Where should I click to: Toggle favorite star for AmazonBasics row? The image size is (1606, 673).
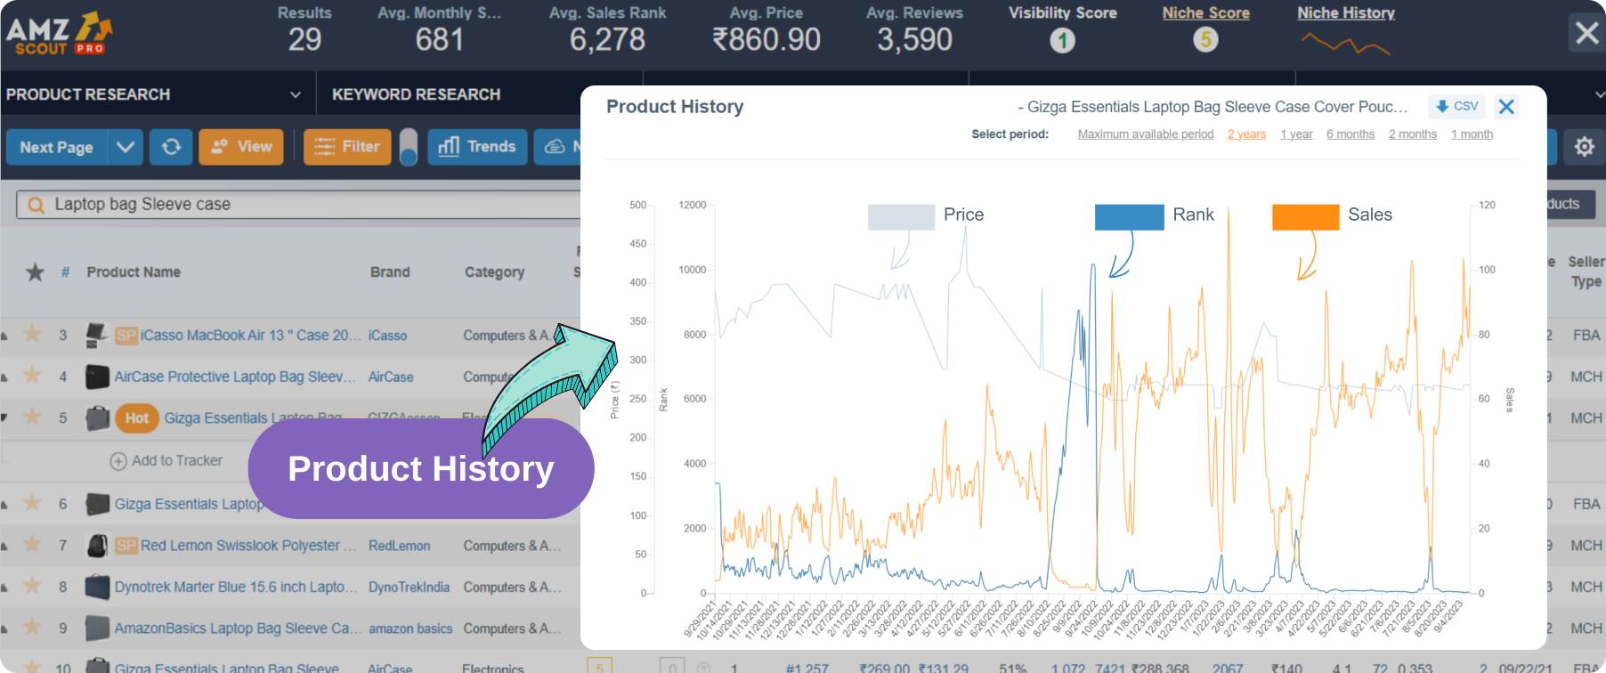(x=32, y=628)
